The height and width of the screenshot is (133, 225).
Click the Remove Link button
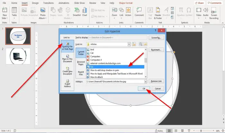point(156,81)
